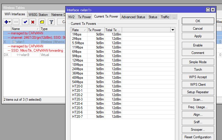
Task: Switch to the Tx Power tab
Action: click(84, 17)
